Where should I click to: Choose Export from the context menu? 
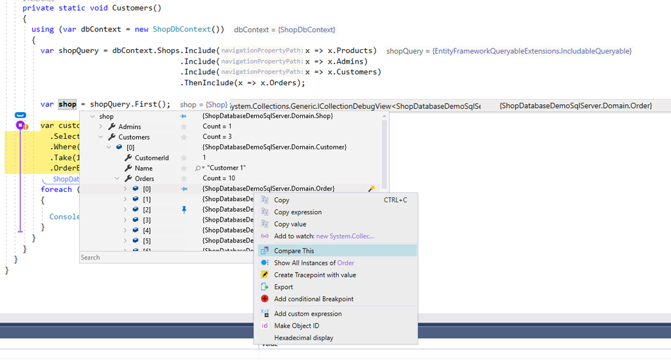coord(336,287)
